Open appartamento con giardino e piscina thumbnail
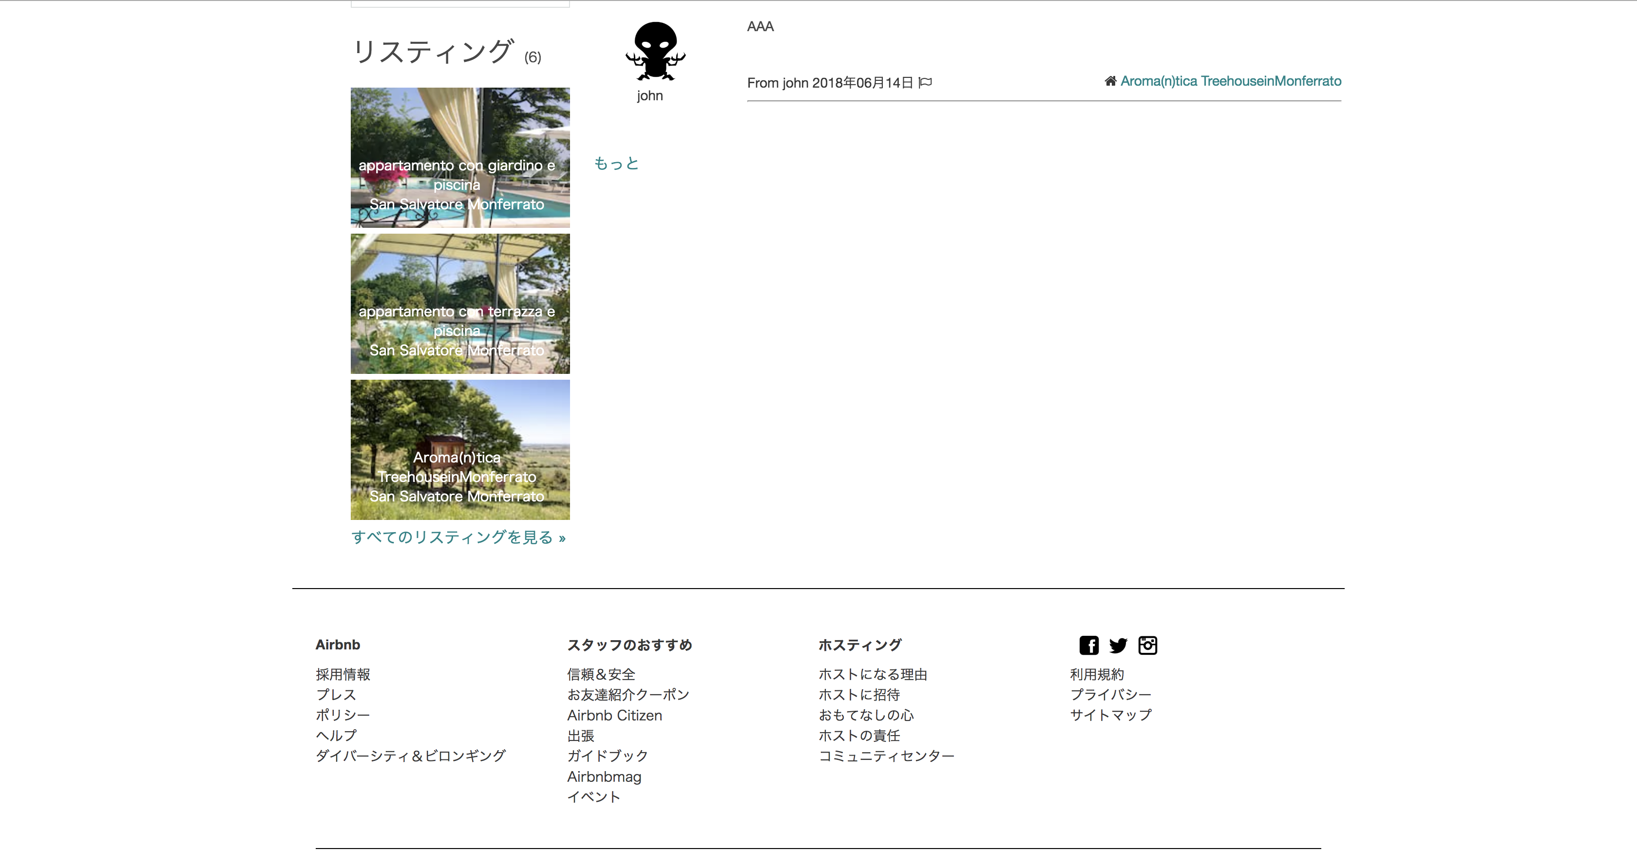This screenshot has height=850, width=1637. (x=460, y=157)
